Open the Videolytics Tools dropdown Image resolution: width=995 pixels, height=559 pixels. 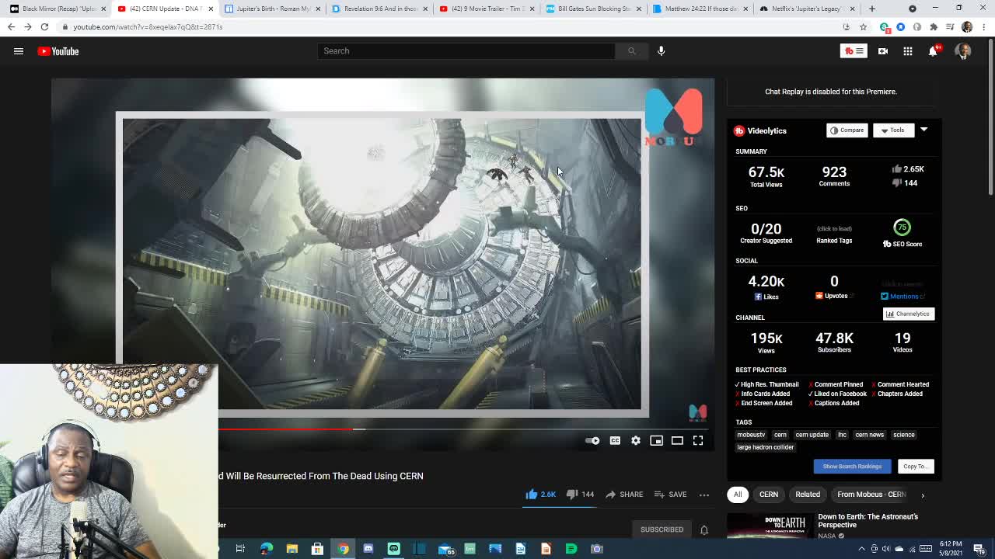pos(893,130)
